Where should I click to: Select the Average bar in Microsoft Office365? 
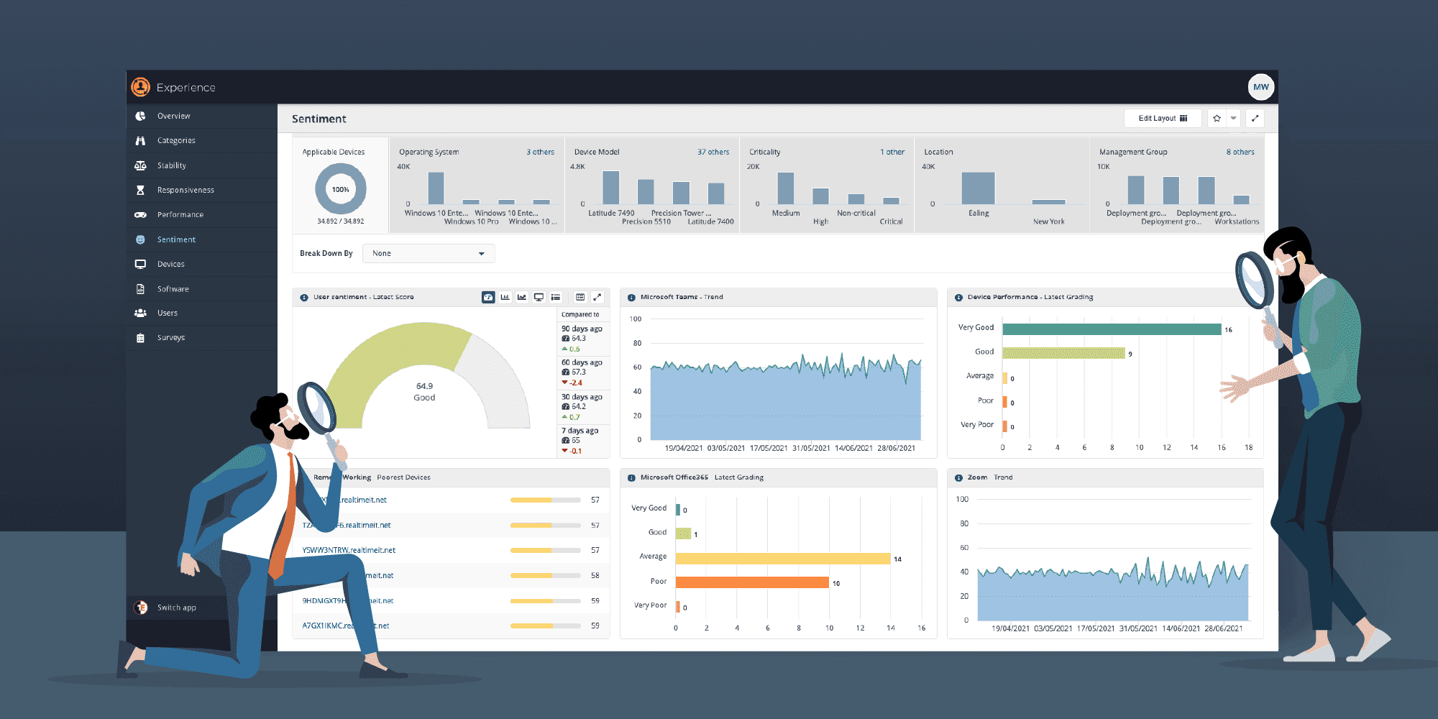(x=783, y=559)
